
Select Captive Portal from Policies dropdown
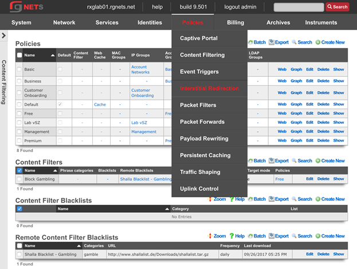[199, 38]
